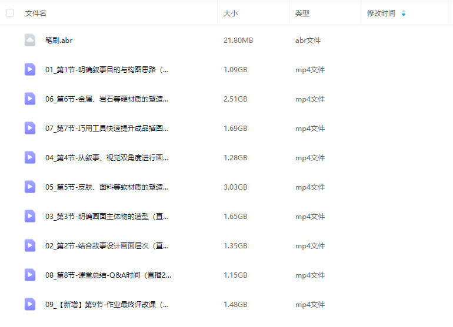Click abr文件 type cell of 笔刷.abr

pos(308,41)
